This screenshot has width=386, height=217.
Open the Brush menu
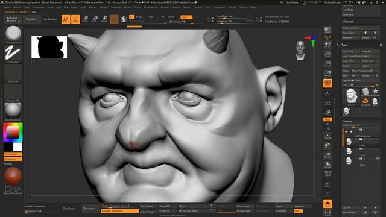(17, 7)
